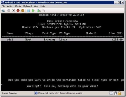Open the Clipboard menu
The image size is (126, 97).
click(27, 6)
